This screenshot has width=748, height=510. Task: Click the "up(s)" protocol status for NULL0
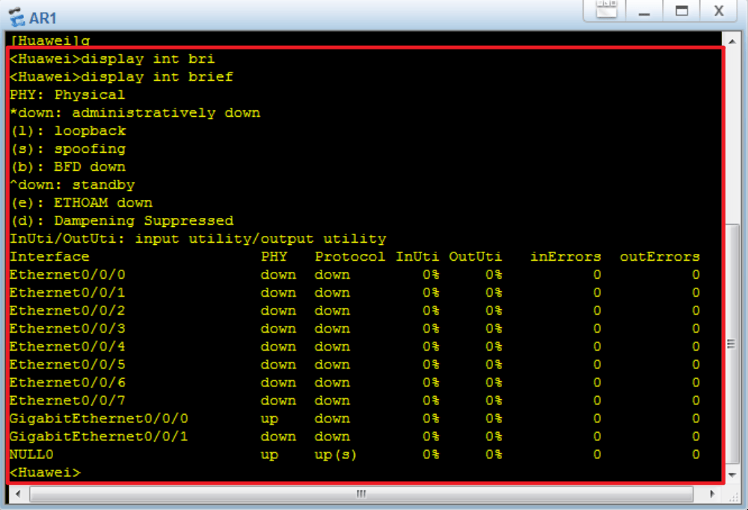pyautogui.click(x=335, y=455)
